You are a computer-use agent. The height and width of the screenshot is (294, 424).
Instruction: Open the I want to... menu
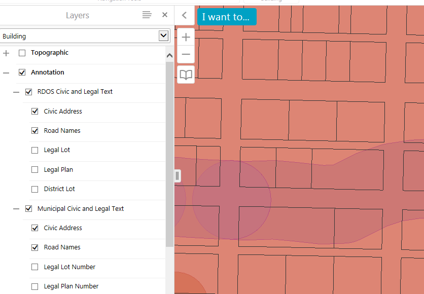coord(227,17)
